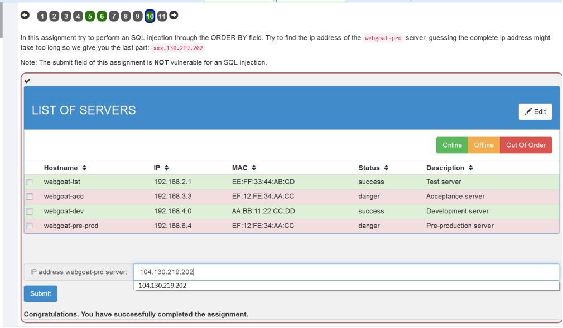Click the xxx.130.219.202 code snippet

click(178, 48)
